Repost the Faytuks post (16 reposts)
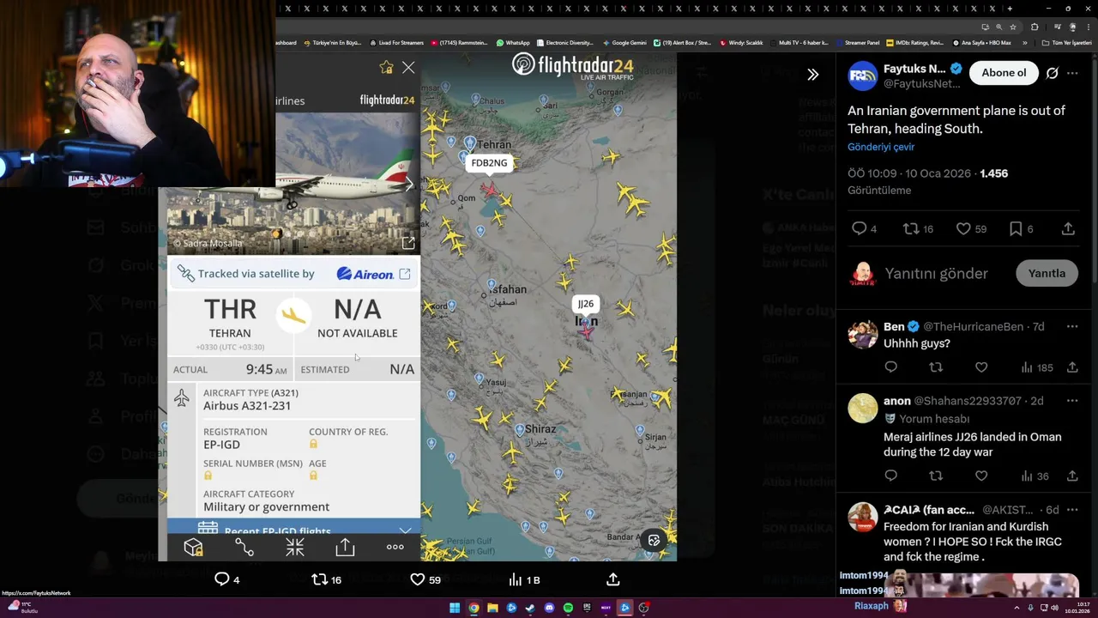The height and width of the screenshot is (618, 1098). click(x=911, y=228)
